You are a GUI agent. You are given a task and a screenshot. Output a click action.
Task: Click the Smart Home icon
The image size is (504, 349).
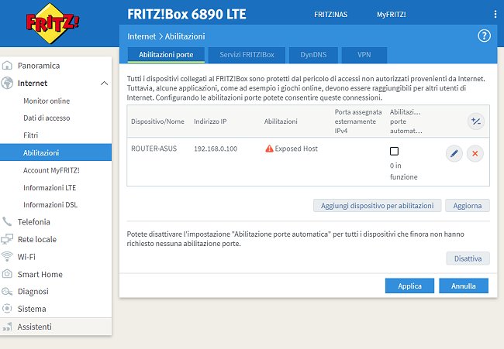(7, 274)
